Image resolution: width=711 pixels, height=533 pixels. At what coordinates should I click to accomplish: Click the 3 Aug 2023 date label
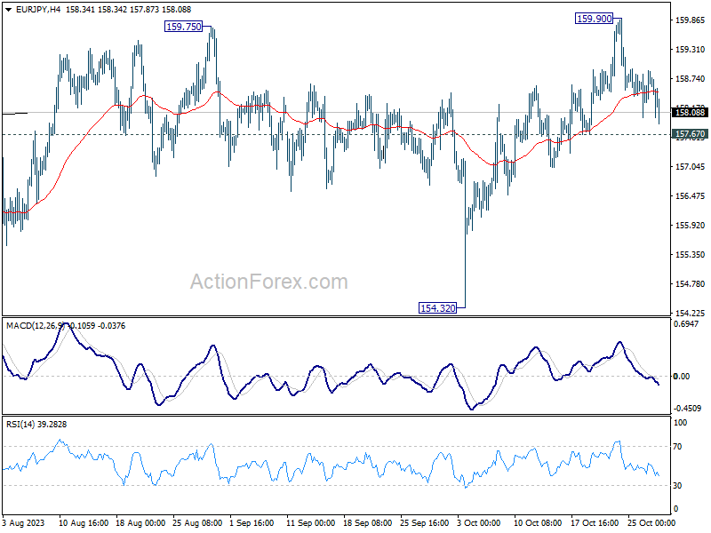point(24,523)
